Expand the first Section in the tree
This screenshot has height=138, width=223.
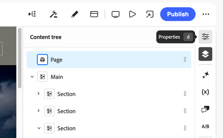point(39,94)
